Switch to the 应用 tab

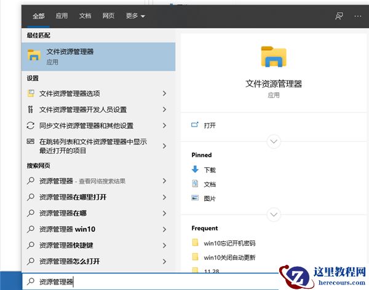pos(61,16)
